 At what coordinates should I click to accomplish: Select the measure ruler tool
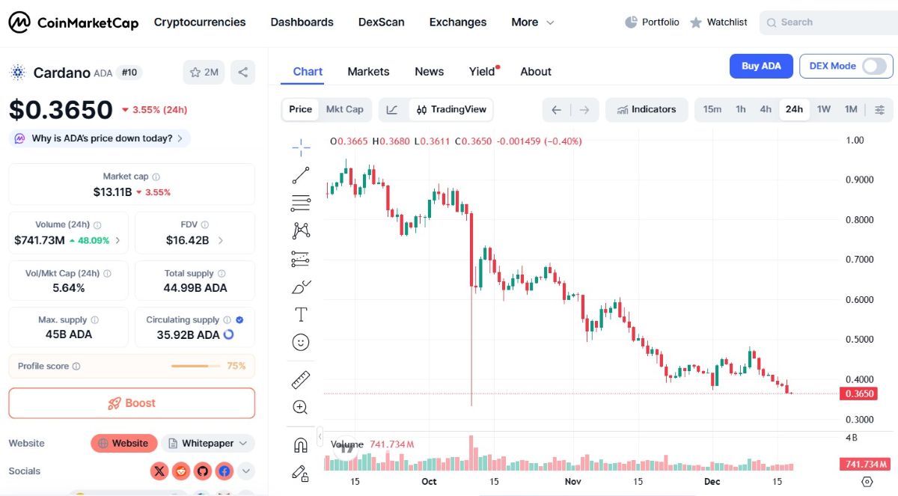coord(301,379)
